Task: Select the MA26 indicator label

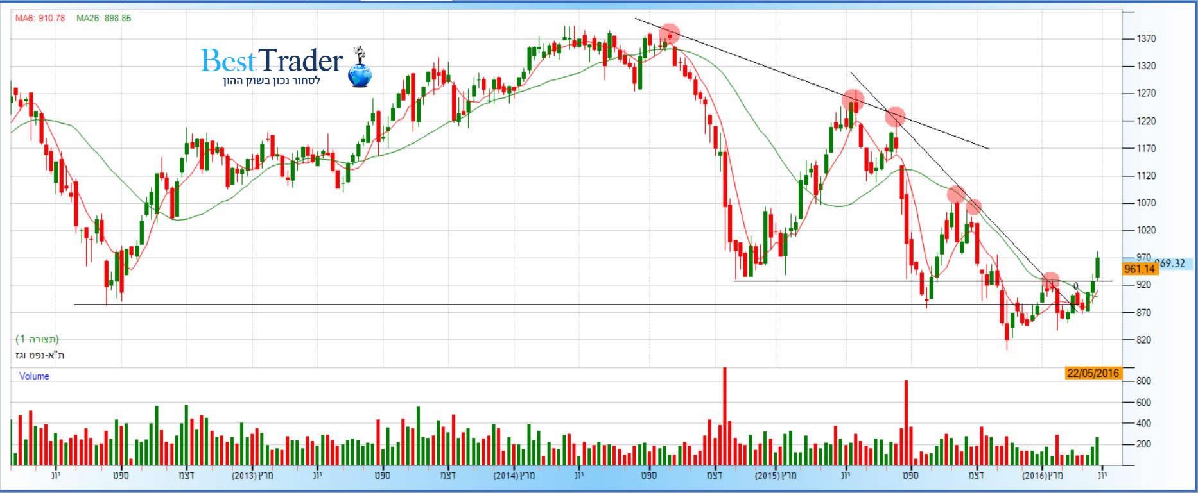Action: [103, 18]
